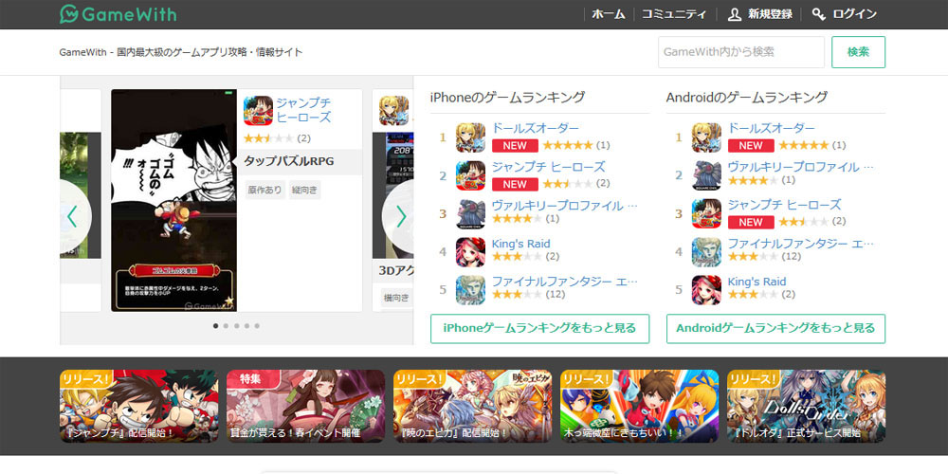
Task: Open King's Raid link in iPhone ranking
Action: pyautogui.click(x=521, y=244)
